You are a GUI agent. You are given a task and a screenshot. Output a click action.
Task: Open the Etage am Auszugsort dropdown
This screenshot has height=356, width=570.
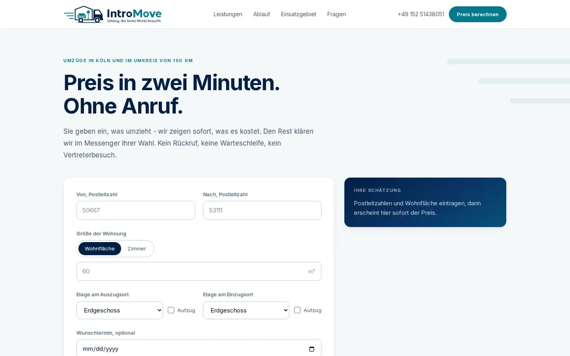(x=120, y=310)
